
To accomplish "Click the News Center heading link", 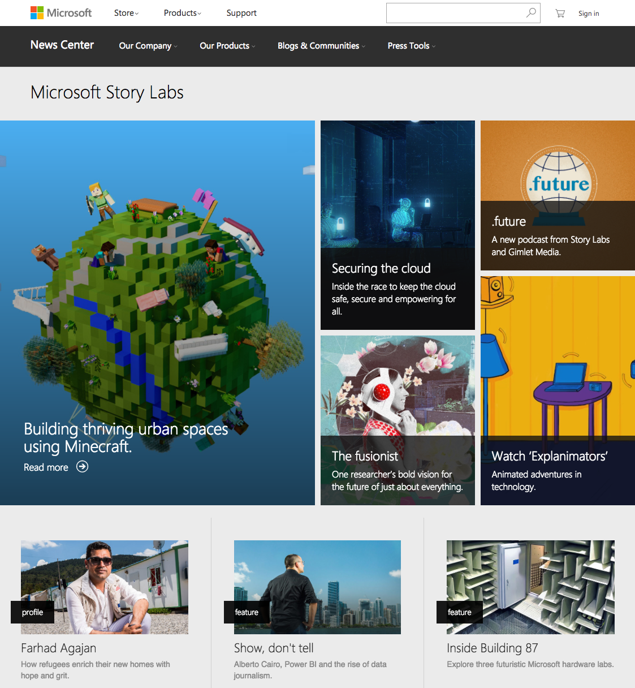I will tap(62, 45).
